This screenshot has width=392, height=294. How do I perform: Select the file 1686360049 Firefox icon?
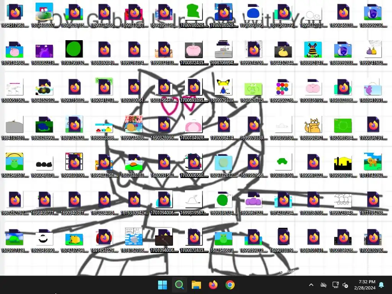pyautogui.click(x=104, y=49)
